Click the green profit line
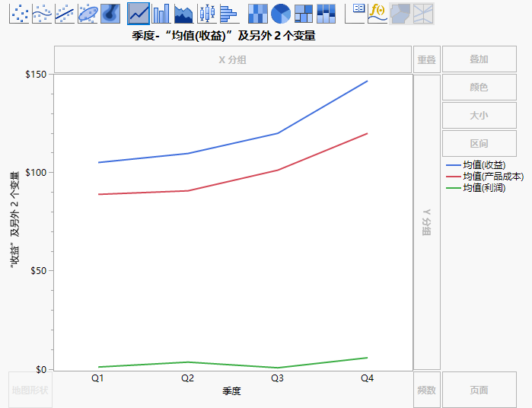Viewport: 532px width, 408px height. pos(187,362)
